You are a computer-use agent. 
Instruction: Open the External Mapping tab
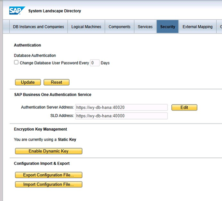pyautogui.click(x=197, y=27)
